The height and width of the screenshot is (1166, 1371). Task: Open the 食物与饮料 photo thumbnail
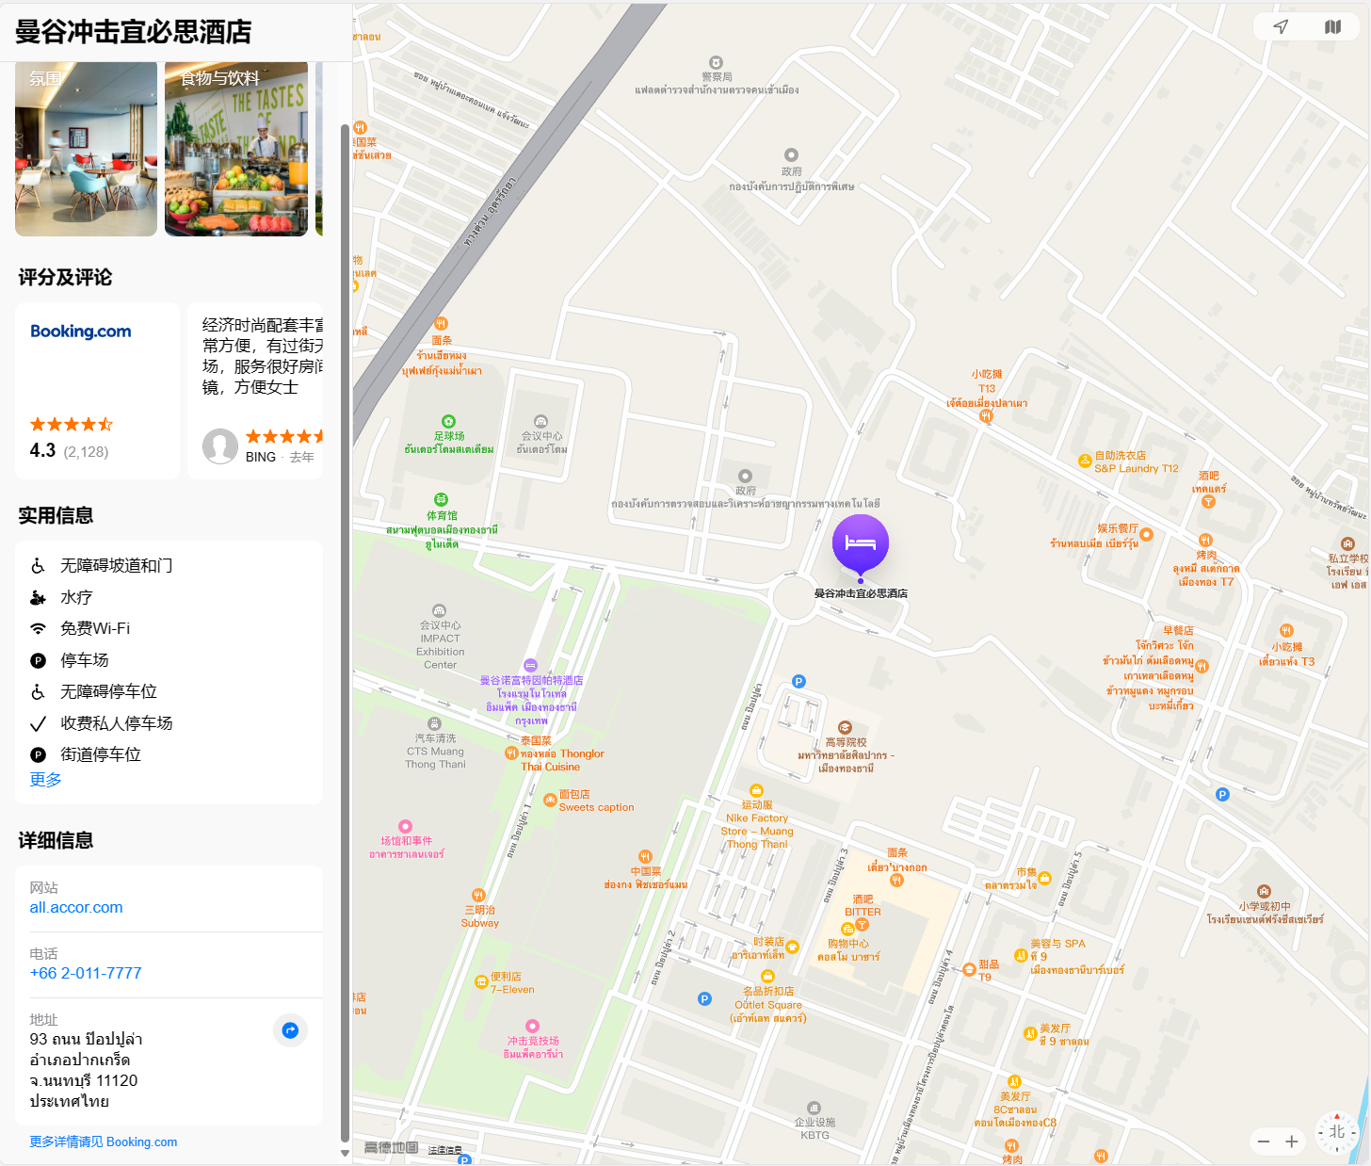point(236,149)
